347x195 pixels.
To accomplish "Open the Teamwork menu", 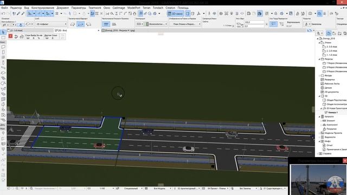I will 95,8.
